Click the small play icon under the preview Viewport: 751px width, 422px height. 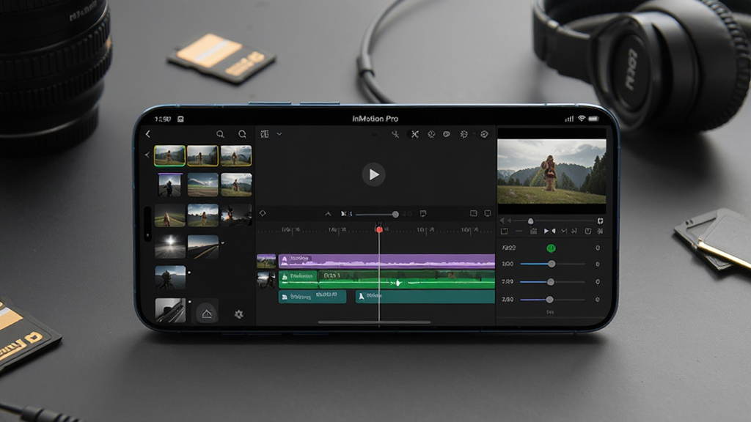click(x=546, y=232)
